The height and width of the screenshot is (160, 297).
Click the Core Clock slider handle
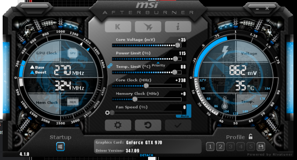146,86
